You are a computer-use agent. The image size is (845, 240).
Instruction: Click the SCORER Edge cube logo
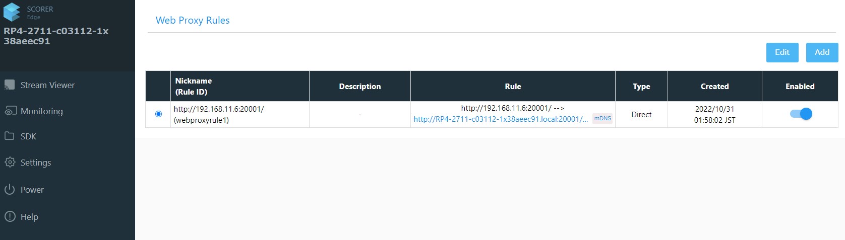pyautogui.click(x=12, y=12)
